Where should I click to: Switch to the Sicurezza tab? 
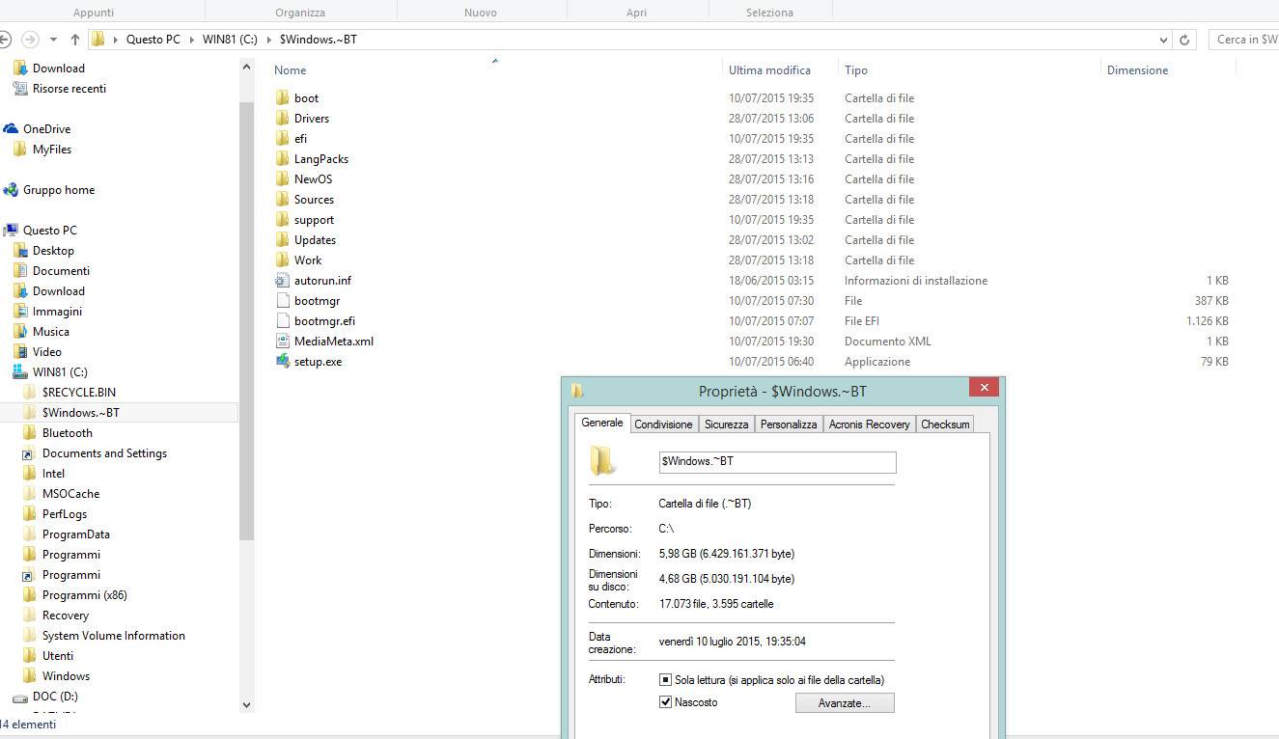(x=726, y=424)
